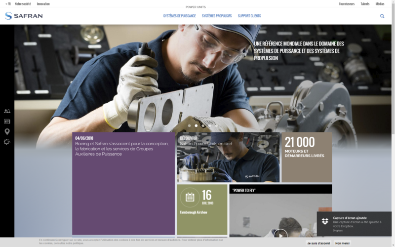Click the contacts people icon in sidebar
The height and width of the screenshot is (247, 395).
tap(7, 112)
